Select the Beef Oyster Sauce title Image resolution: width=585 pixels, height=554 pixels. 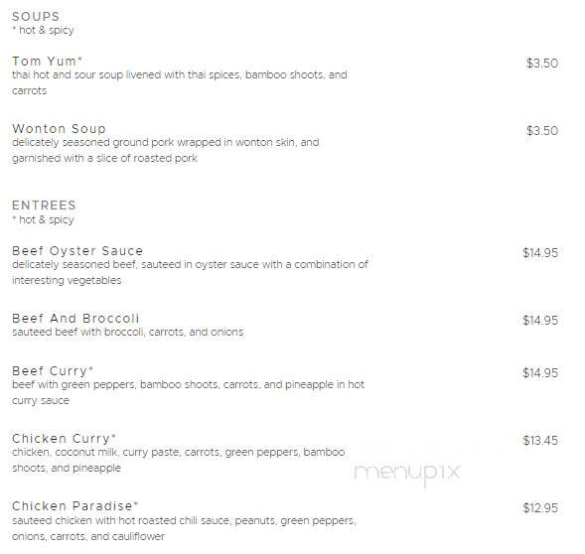(x=77, y=251)
